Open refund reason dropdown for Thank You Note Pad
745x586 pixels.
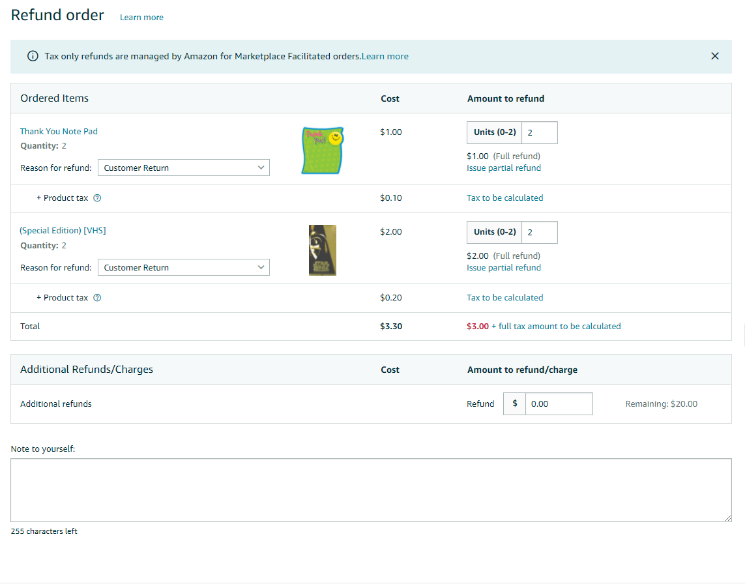click(x=183, y=168)
